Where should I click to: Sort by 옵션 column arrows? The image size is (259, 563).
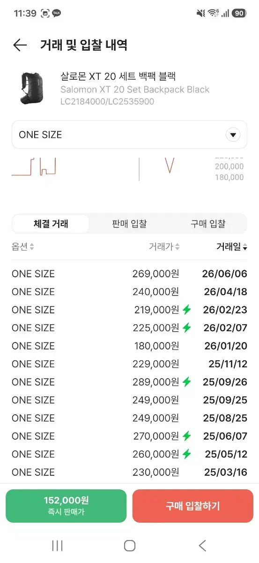31,247
